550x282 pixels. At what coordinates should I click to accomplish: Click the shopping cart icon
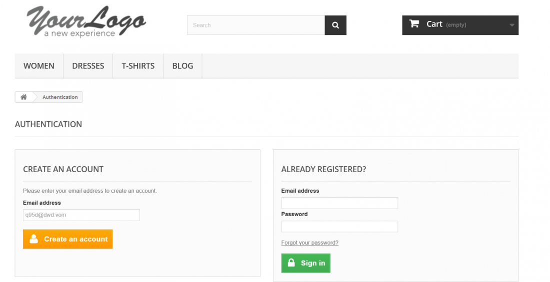pyautogui.click(x=414, y=24)
